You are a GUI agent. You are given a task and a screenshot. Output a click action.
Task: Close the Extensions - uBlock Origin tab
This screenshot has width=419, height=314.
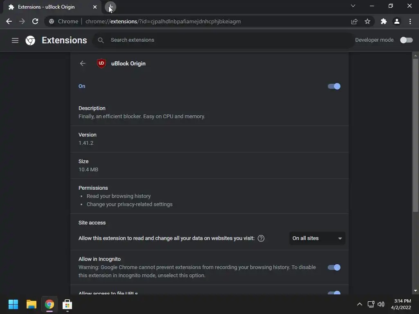click(x=95, y=7)
